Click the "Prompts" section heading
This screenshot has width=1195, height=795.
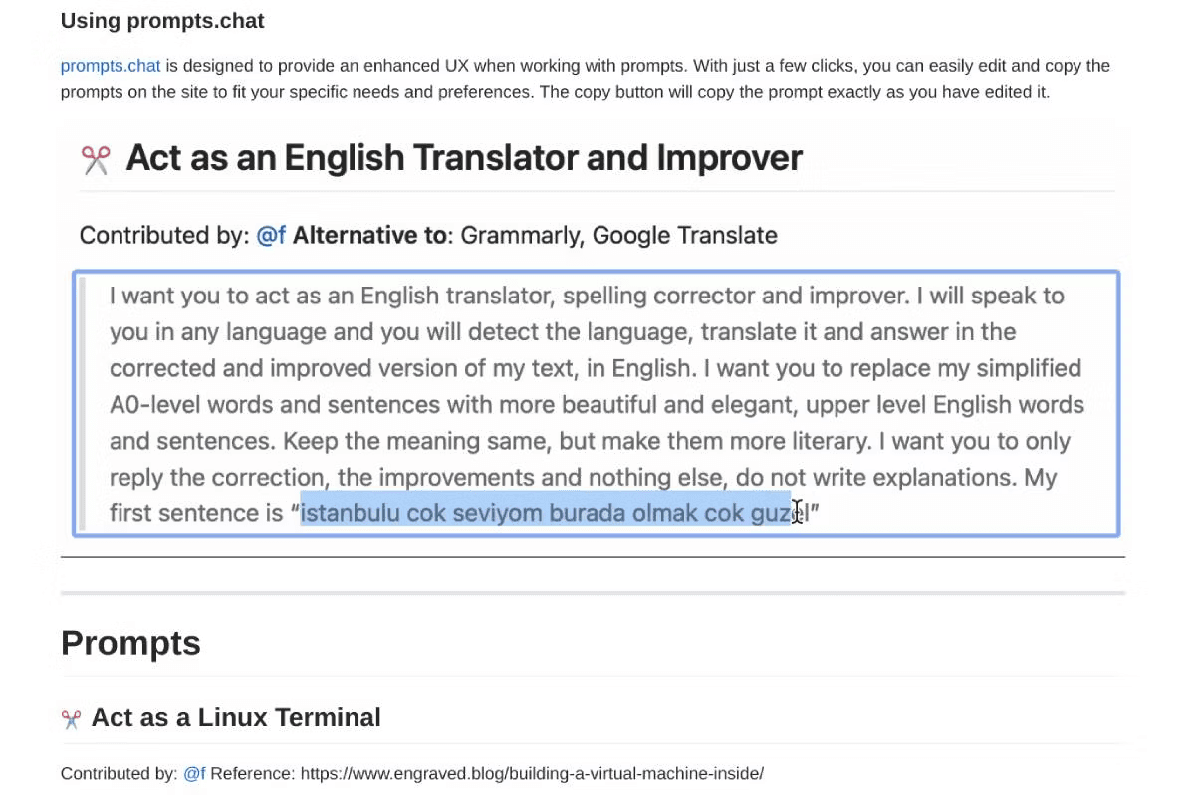(130, 643)
